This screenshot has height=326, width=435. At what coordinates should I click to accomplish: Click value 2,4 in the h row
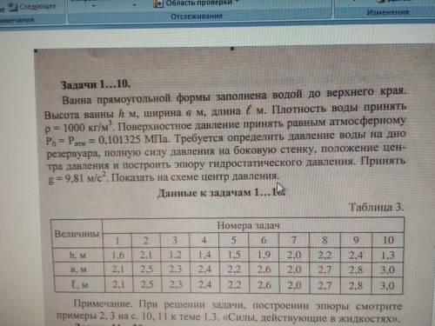tap(356, 255)
